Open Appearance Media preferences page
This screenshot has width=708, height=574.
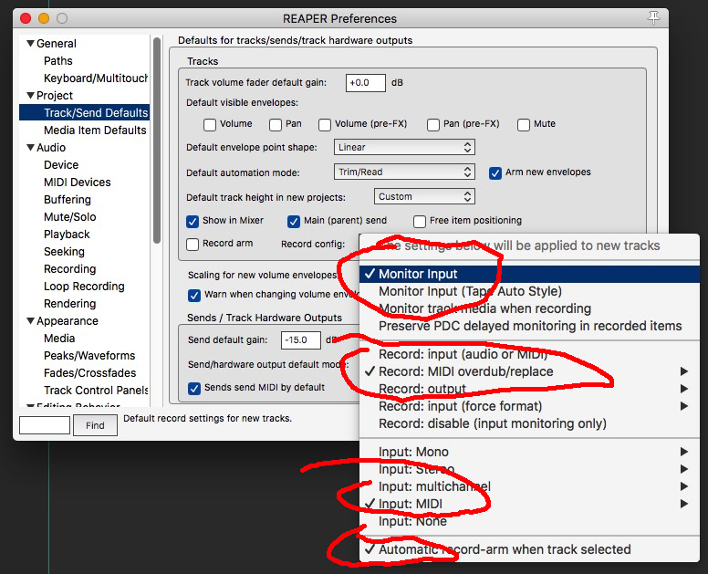(x=59, y=339)
